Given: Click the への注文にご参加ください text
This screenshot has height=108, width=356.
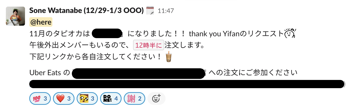Looking at the screenshot, I should point(253,72).
